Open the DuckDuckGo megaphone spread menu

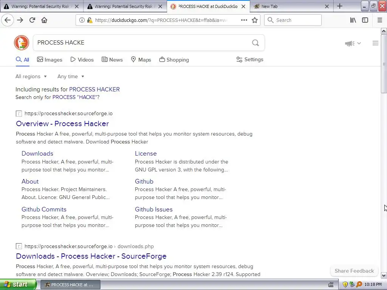[x=353, y=43]
